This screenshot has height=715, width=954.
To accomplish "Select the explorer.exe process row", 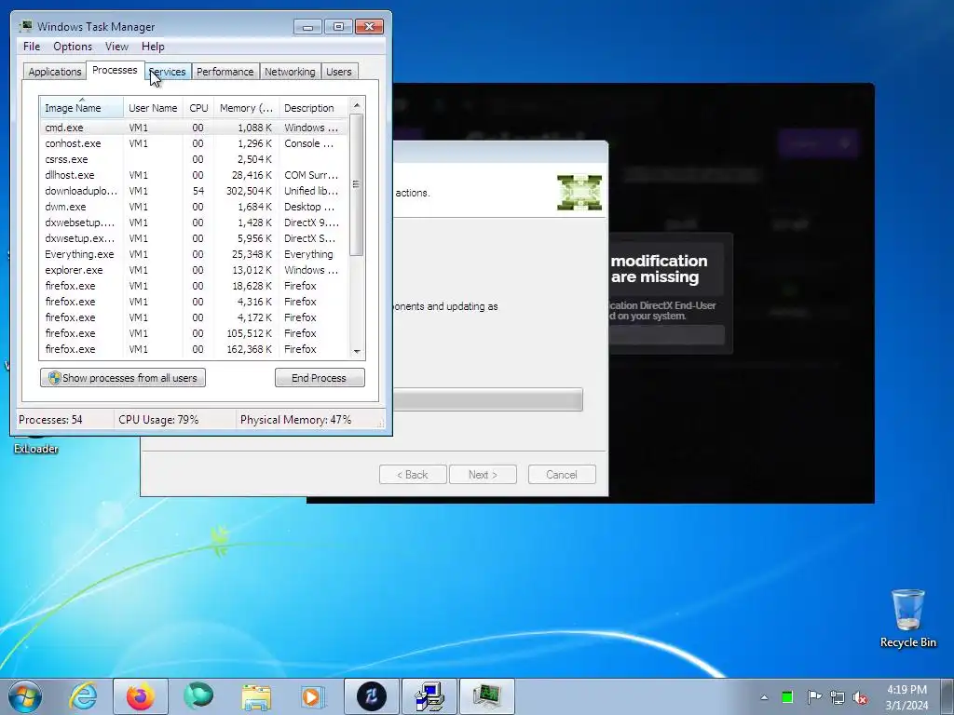I will coord(194,270).
